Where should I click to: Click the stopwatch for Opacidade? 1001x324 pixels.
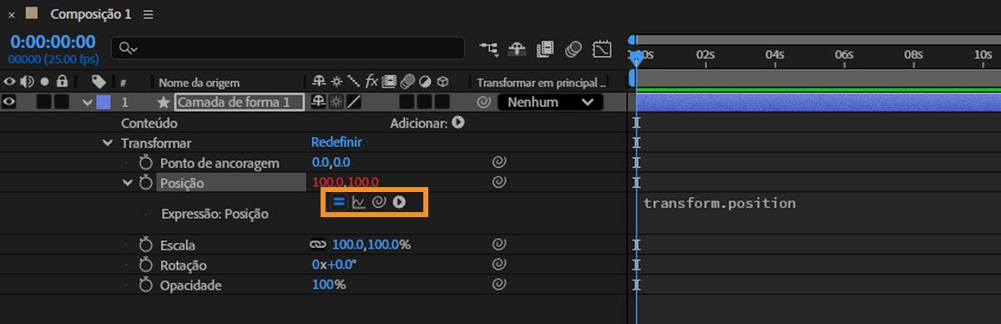coord(146,286)
